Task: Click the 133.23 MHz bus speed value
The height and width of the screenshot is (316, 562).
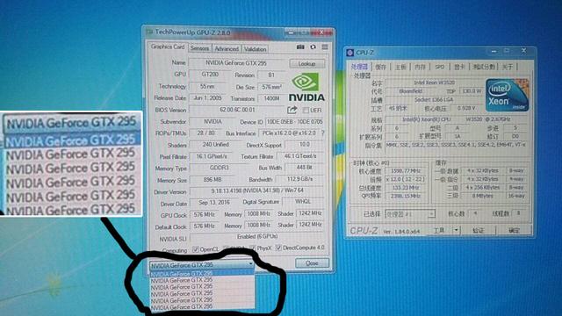Action: (x=405, y=187)
